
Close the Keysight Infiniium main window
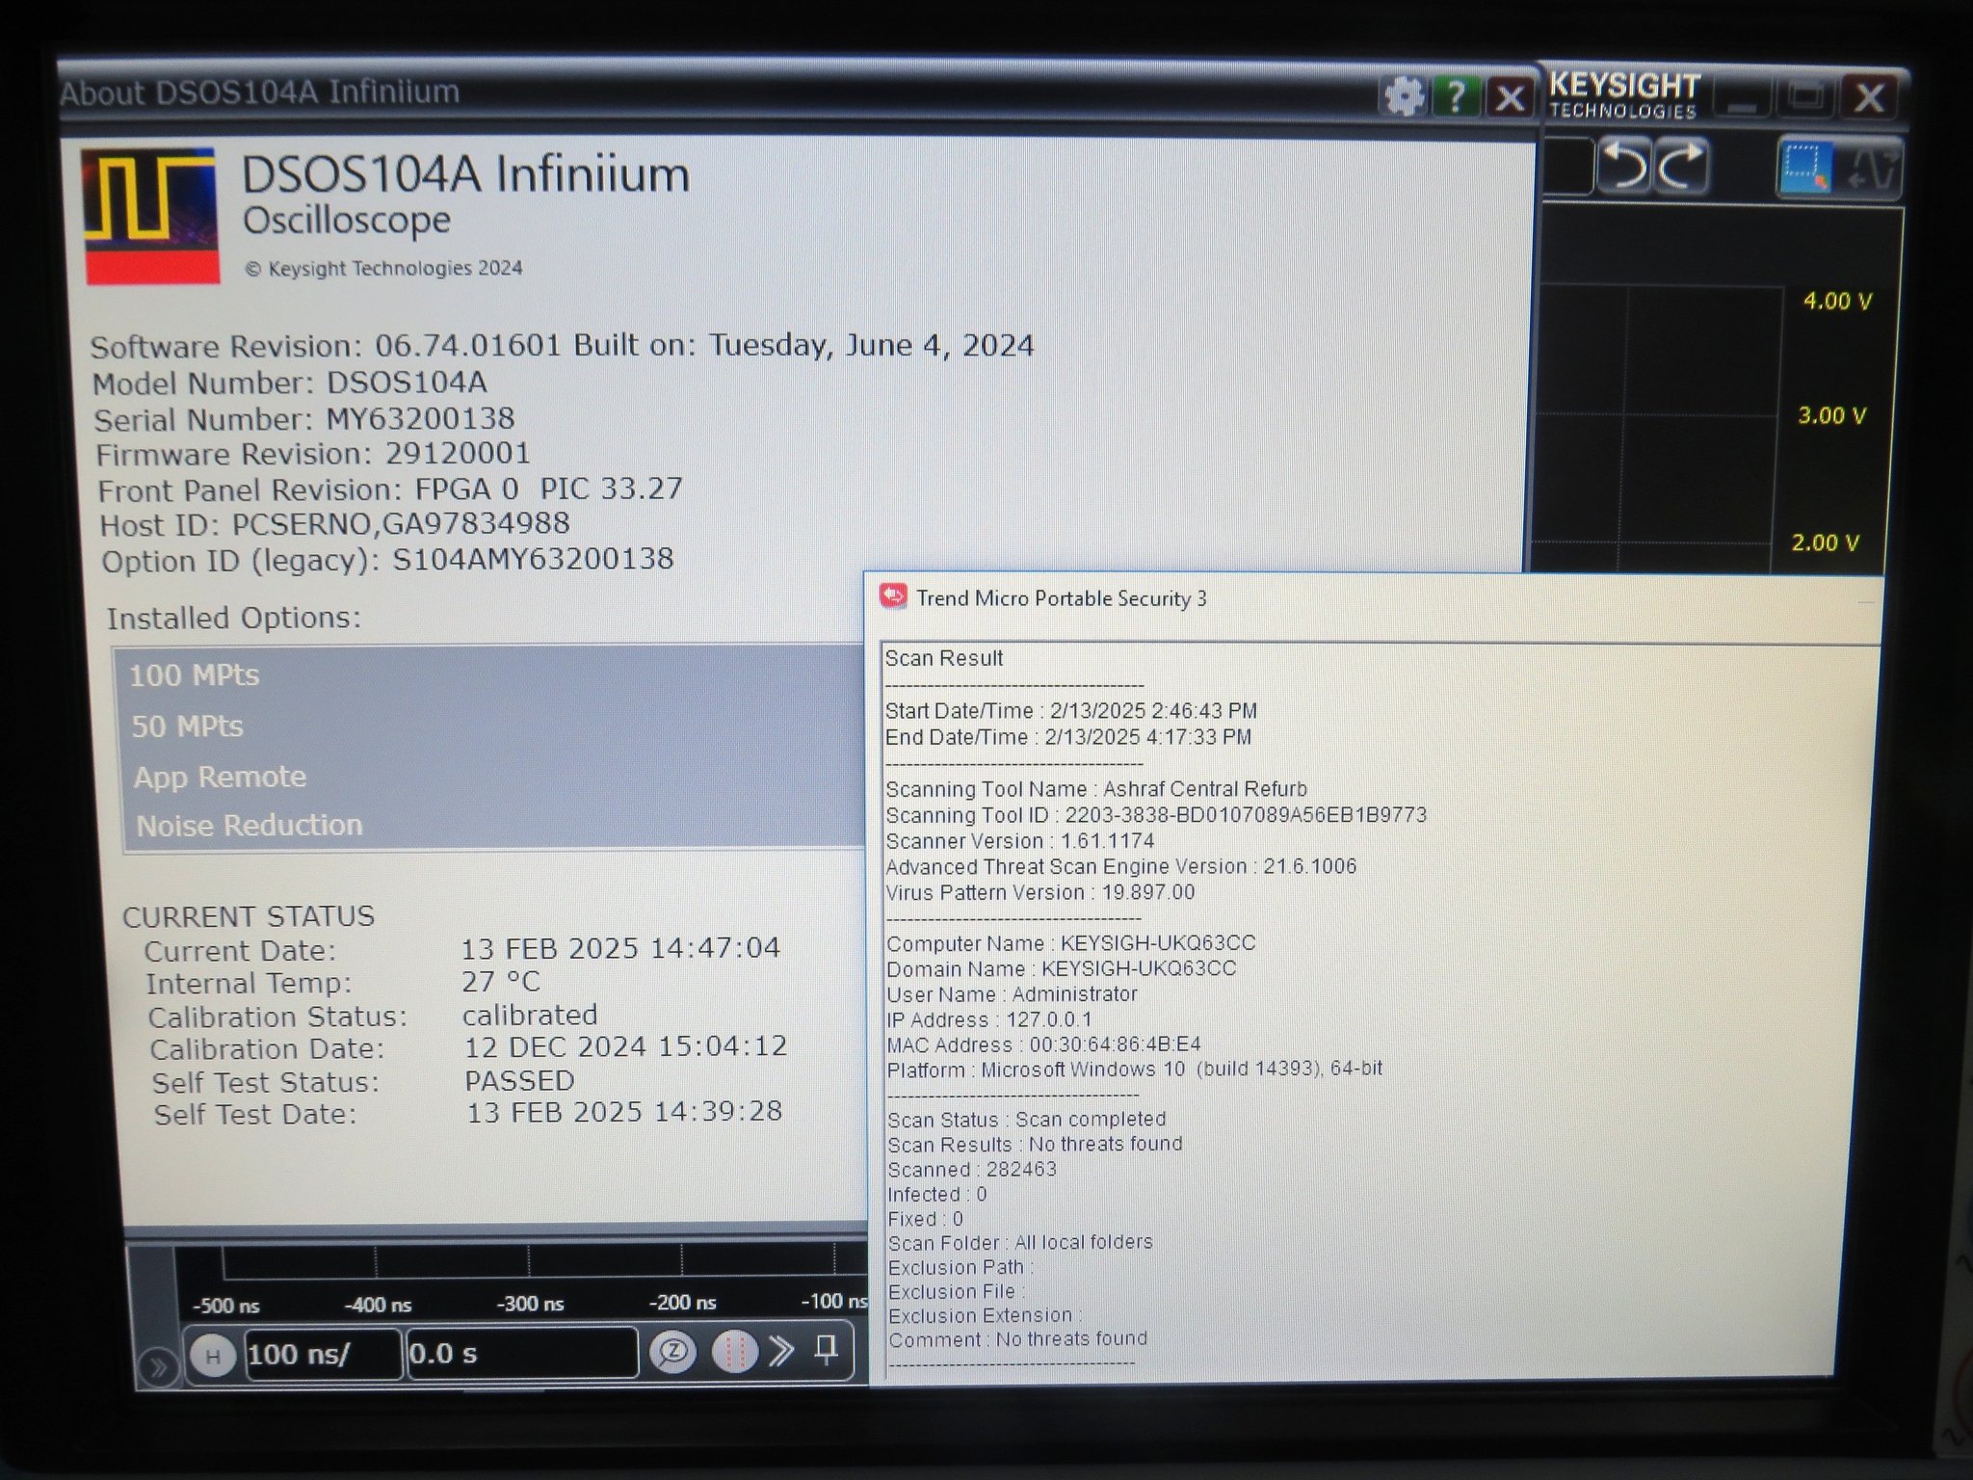(1869, 98)
